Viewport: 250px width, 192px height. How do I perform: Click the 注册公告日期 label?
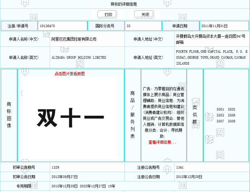click(x=148, y=177)
